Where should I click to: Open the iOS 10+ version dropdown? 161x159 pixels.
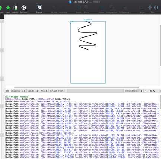[x=33, y=91]
